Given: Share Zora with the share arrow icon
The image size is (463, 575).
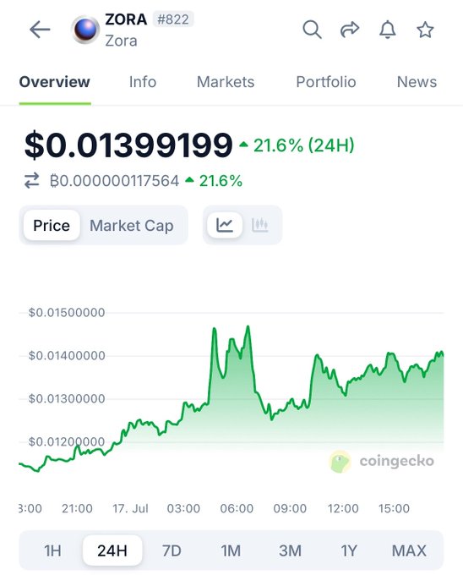Looking at the screenshot, I should tap(350, 30).
